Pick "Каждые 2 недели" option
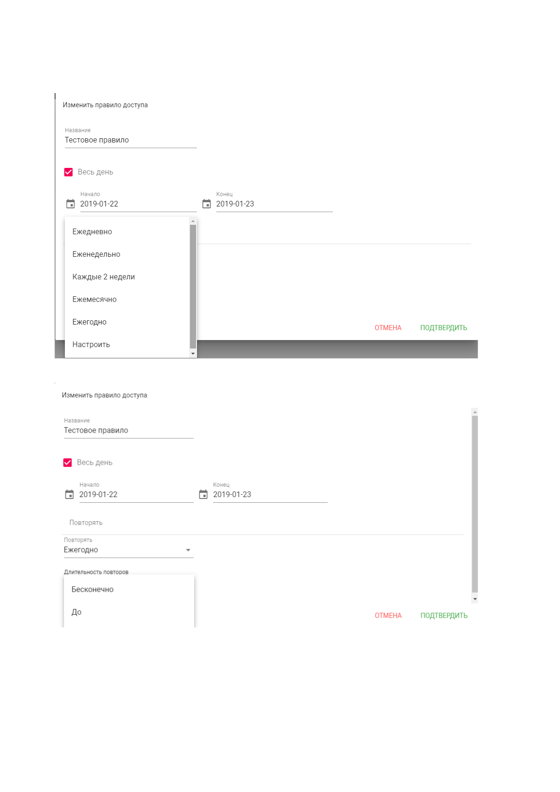Viewport: 560px width, 792px height. (x=103, y=277)
